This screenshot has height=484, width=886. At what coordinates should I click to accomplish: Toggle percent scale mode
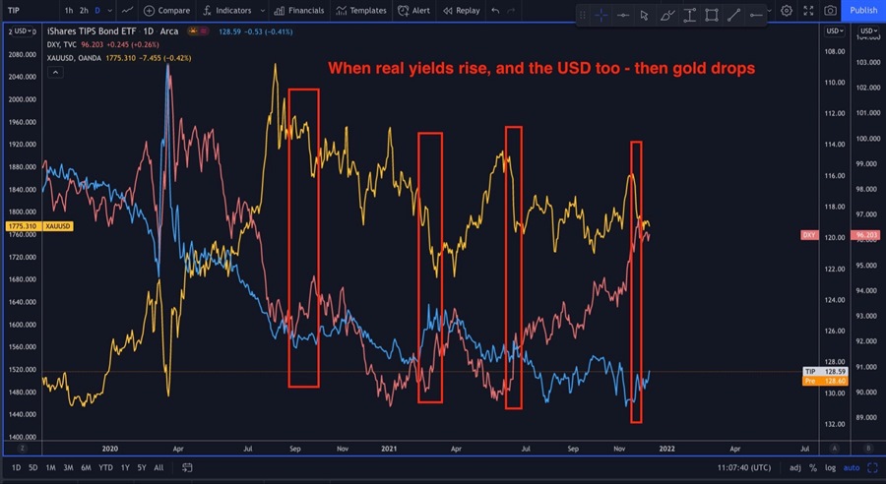(814, 467)
